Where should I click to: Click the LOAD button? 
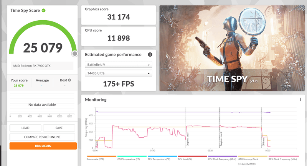click(x=25, y=128)
